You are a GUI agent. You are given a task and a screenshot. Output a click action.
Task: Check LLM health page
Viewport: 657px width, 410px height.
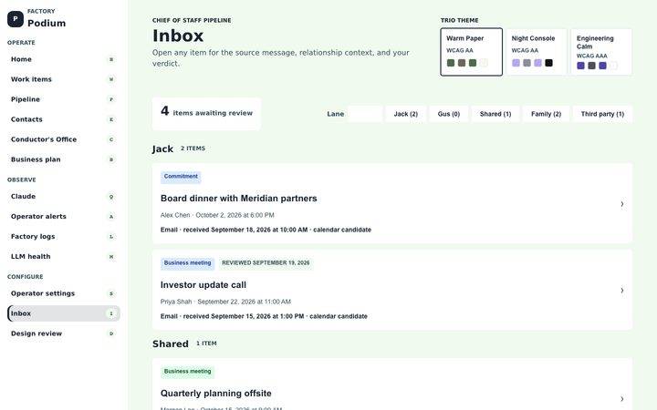pyautogui.click(x=63, y=257)
